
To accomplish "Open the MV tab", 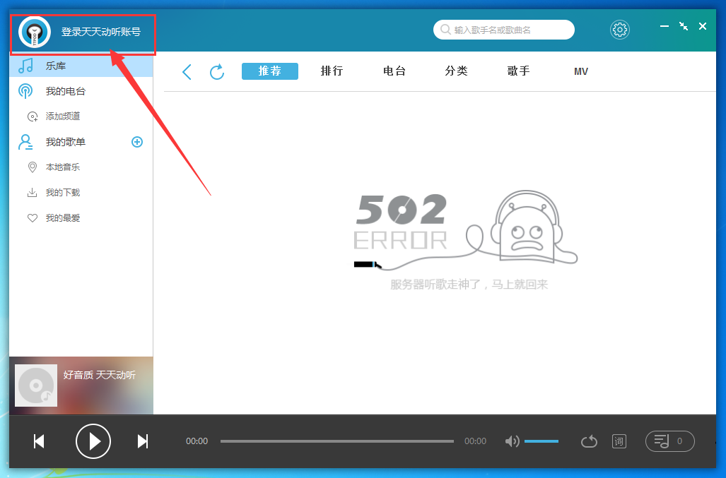I will click(580, 71).
